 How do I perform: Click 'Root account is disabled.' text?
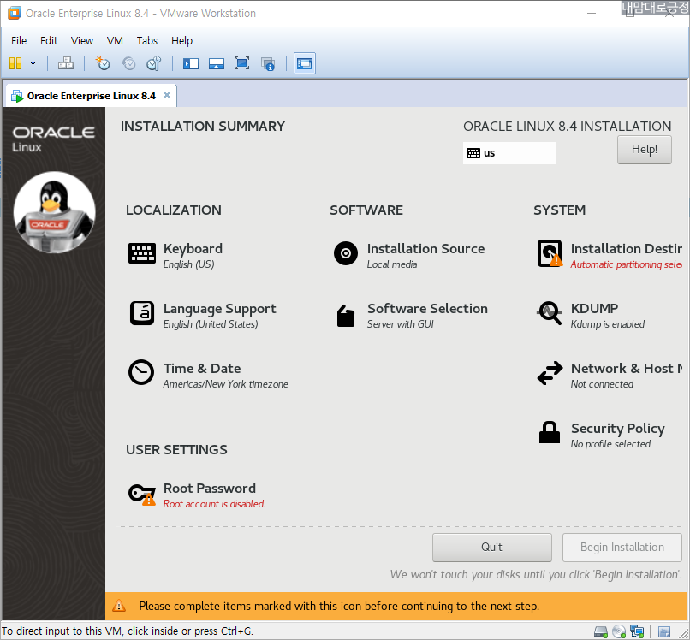point(214,504)
